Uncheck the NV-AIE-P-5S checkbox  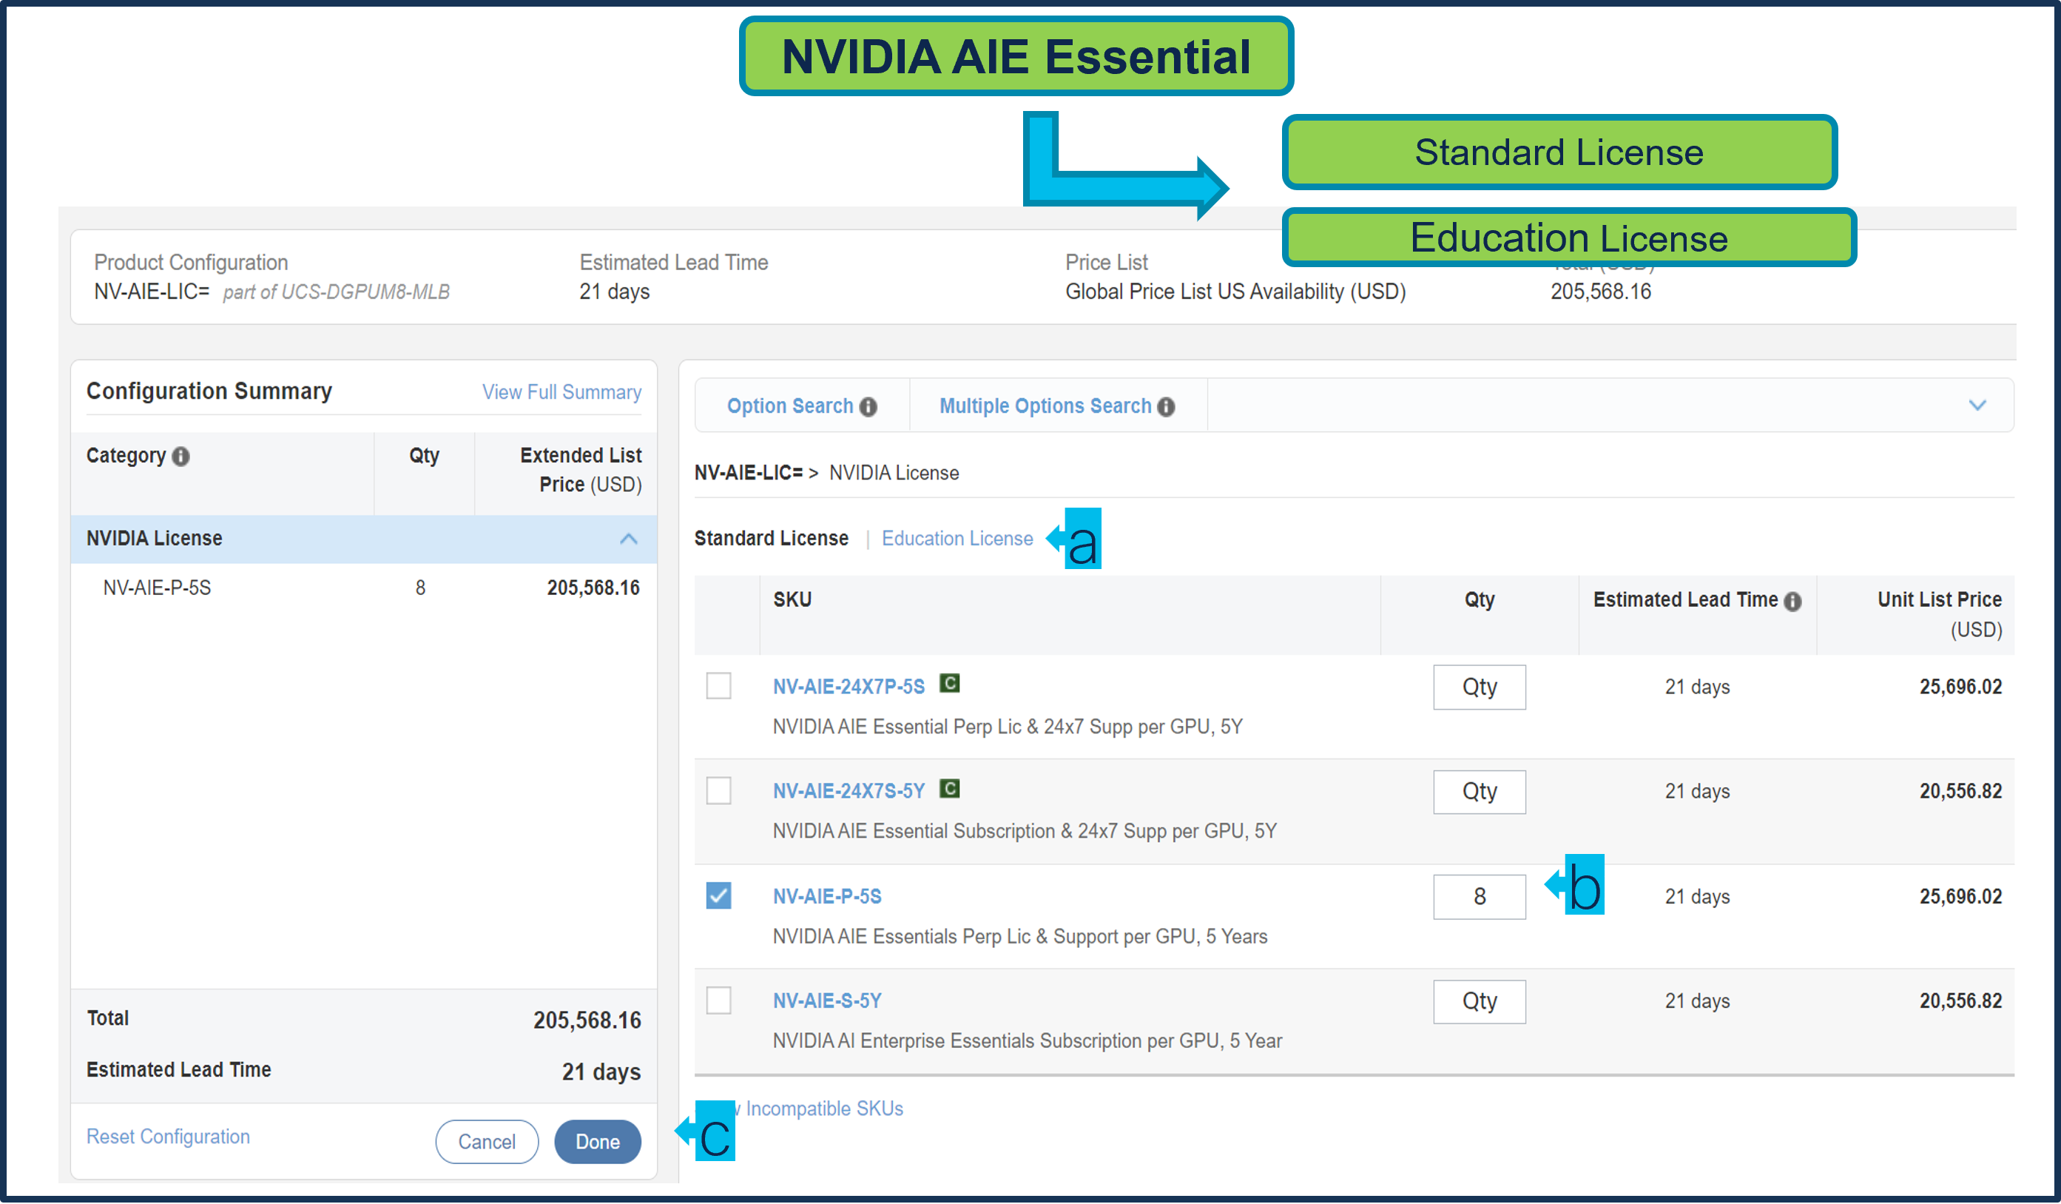click(718, 895)
